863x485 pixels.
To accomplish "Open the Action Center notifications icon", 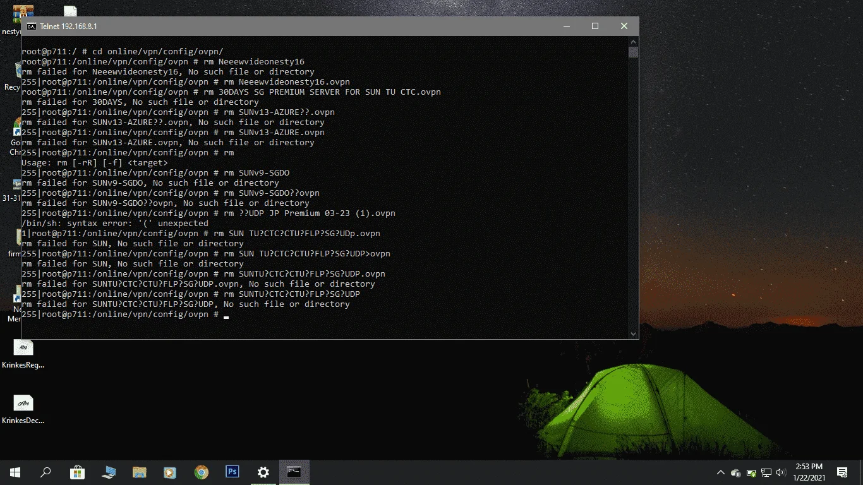I will [x=842, y=472].
